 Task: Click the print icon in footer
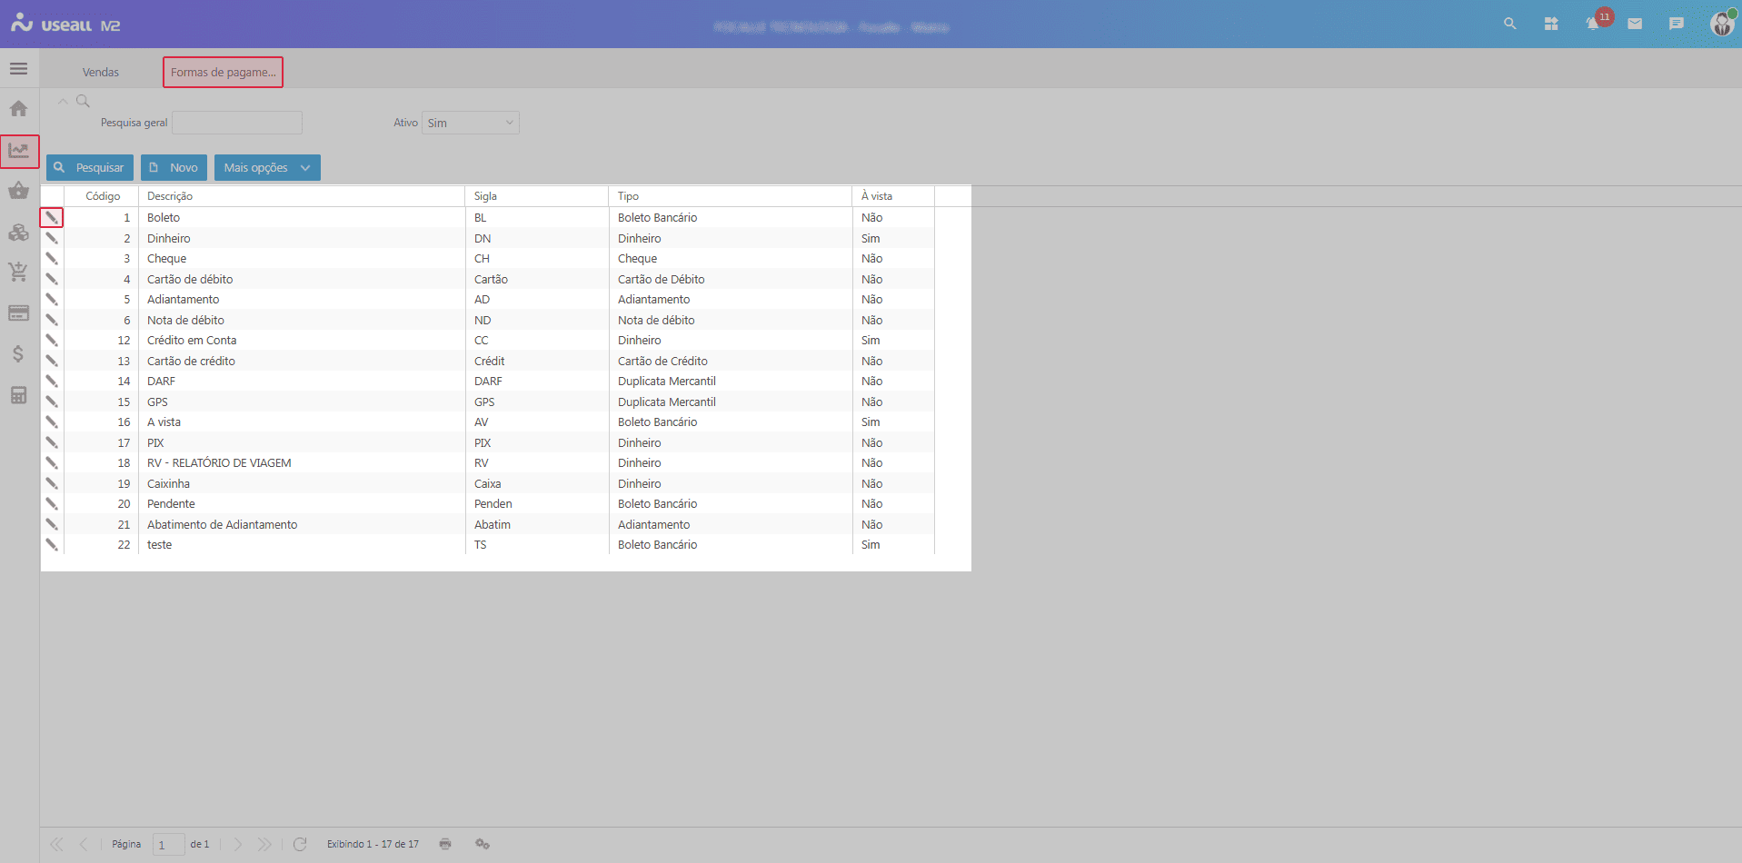[x=445, y=844]
